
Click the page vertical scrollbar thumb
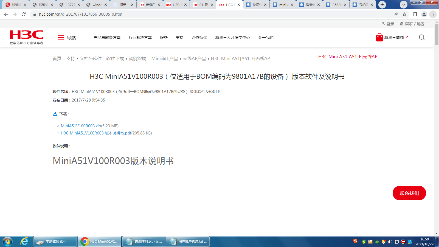pos(437,35)
